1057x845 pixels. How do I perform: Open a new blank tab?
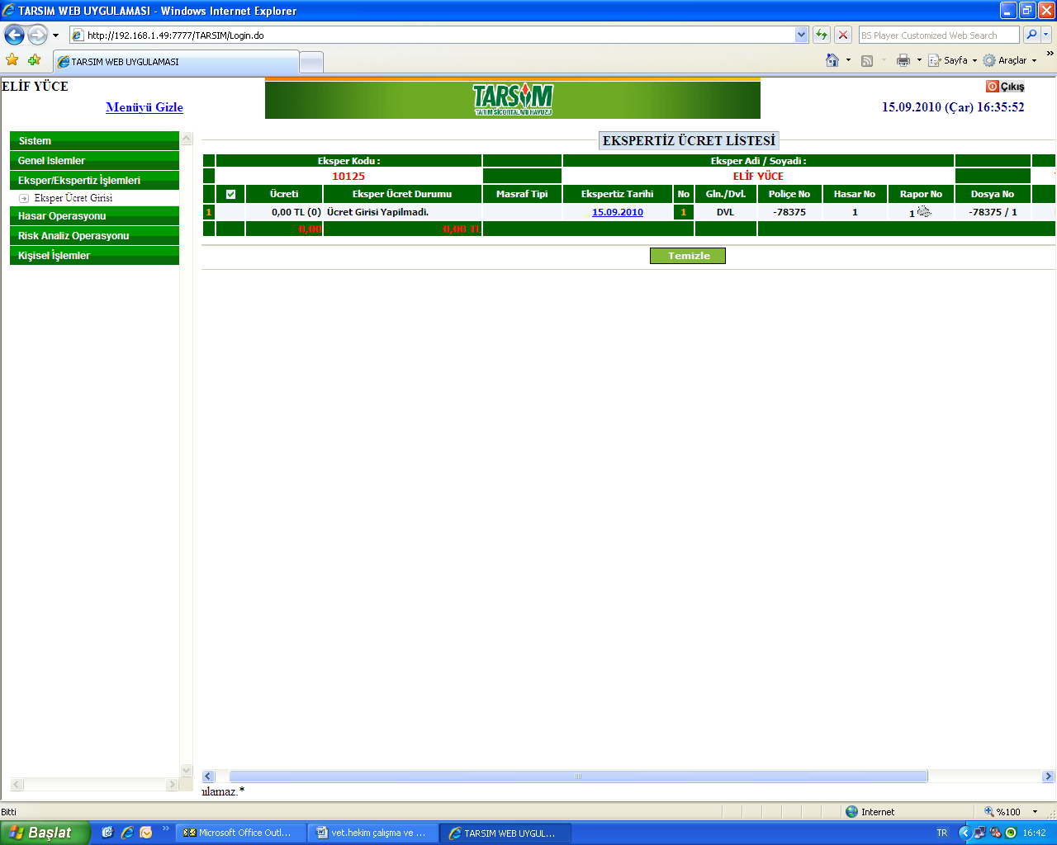(x=311, y=62)
